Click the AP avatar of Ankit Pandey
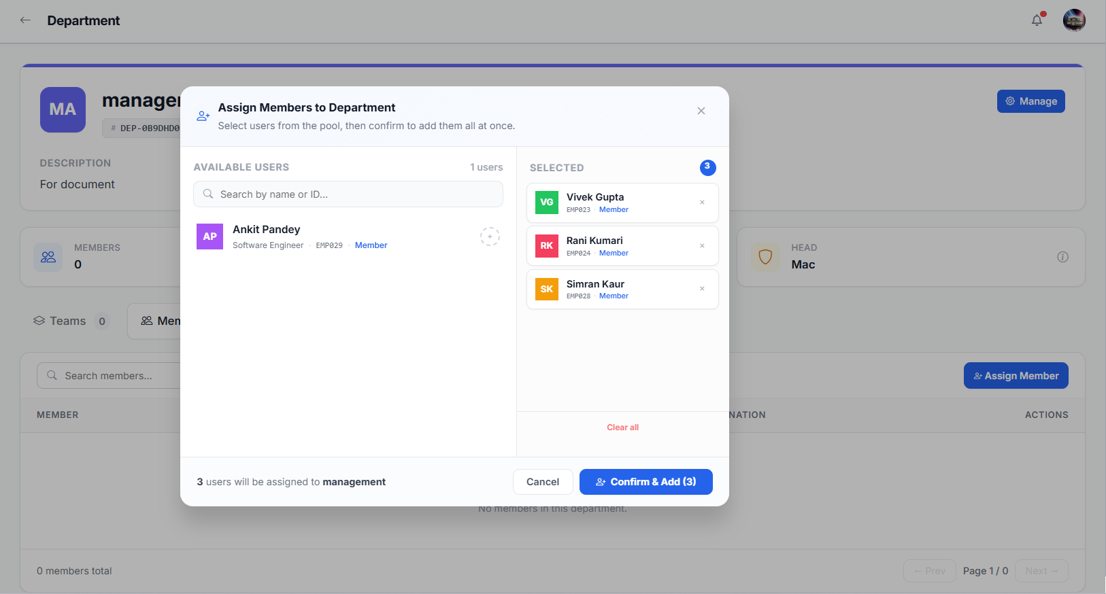The image size is (1106, 594). 210,237
